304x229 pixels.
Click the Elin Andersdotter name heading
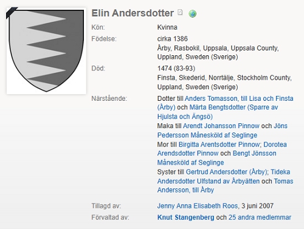point(133,13)
